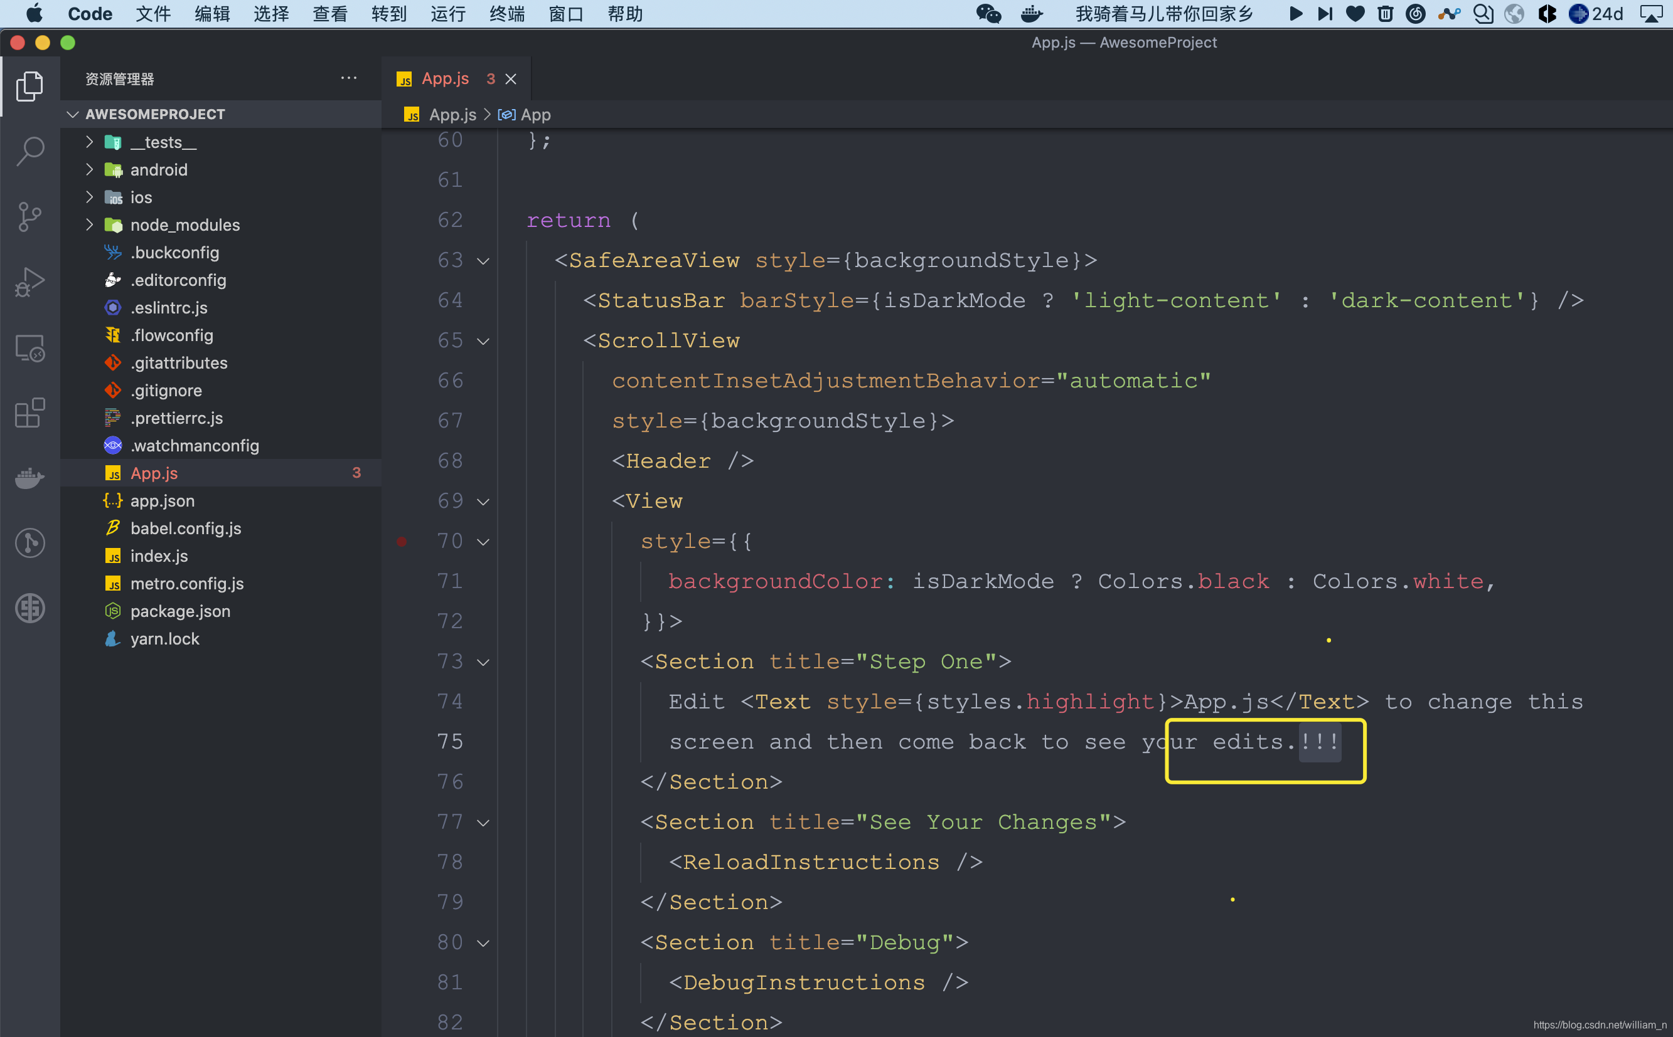This screenshot has height=1037, width=1673.
Task: Open the GitLens graph icon below Docker
Action: [30, 542]
